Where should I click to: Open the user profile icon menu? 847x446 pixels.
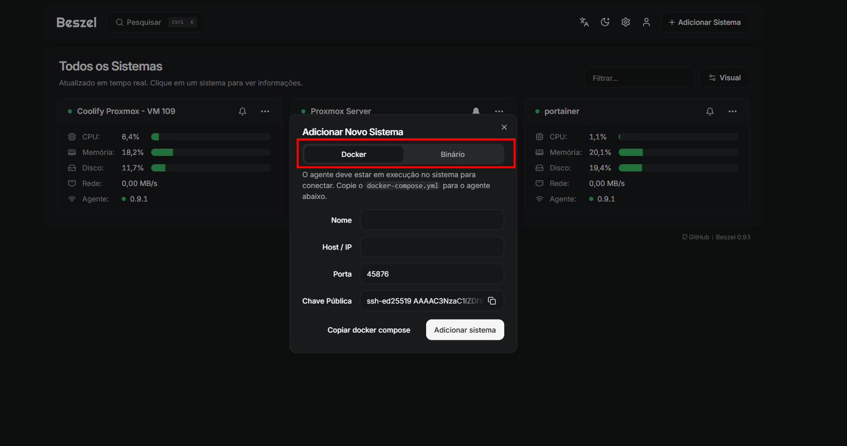(646, 22)
